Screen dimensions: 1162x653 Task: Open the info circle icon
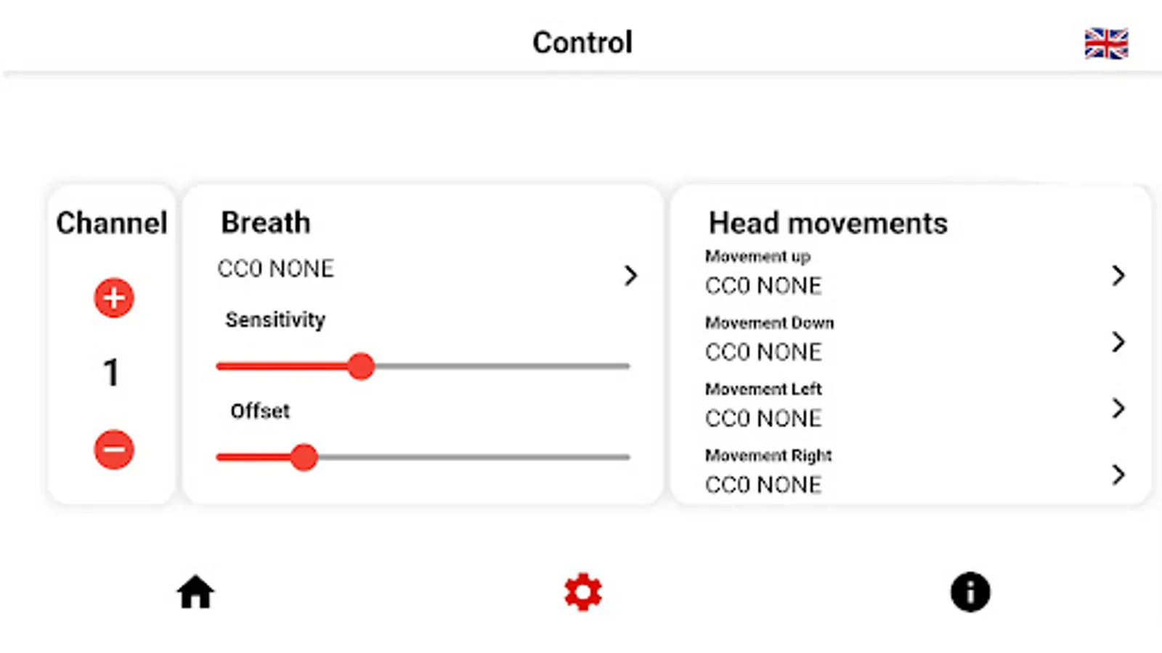pyautogui.click(x=970, y=592)
